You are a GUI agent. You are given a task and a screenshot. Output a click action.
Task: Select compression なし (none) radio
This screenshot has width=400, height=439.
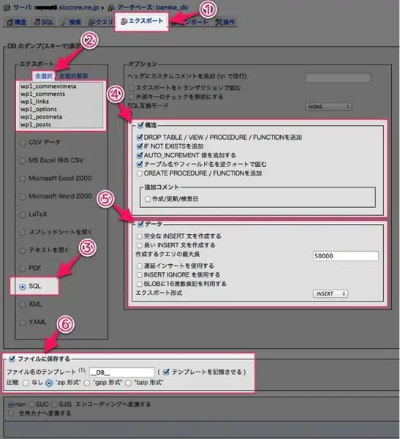(26, 383)
